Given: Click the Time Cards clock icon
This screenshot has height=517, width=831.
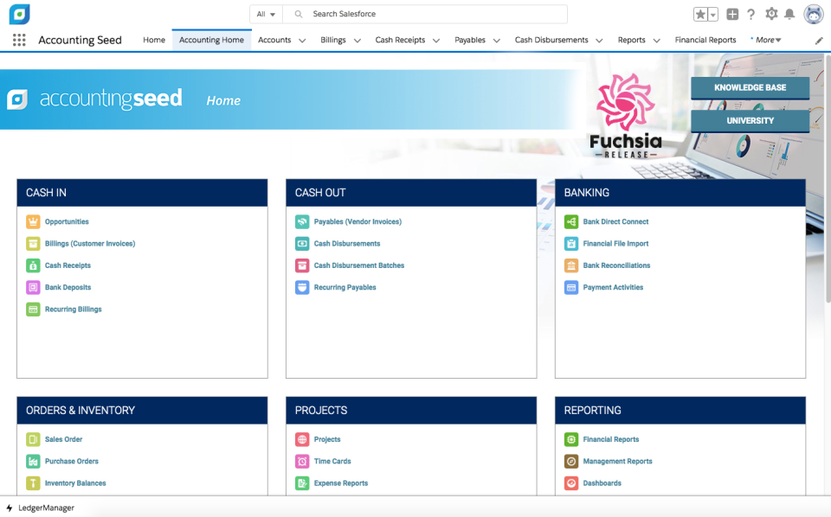Looking at the screenshot, I should click(x=302, y=461).
